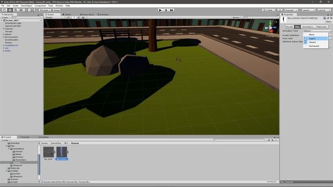Select the Hand tool in the toolbar
Viewport: 333px width, 187px height.
click(x=4, y=10)
